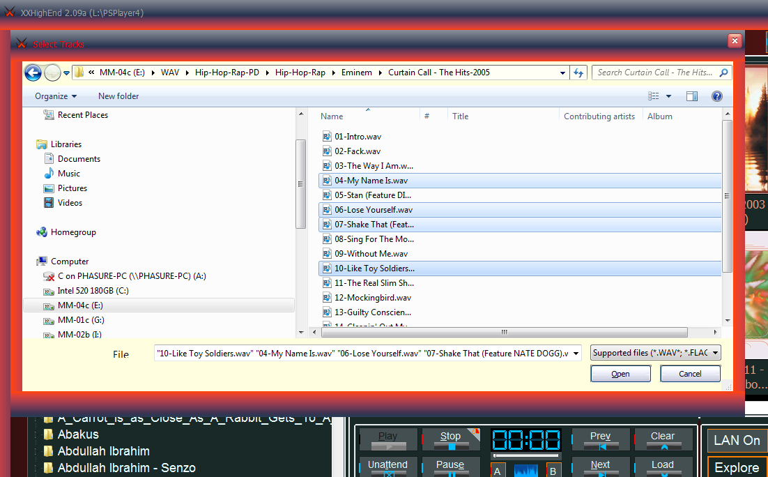Image resolution: width=768 pixels, height=477 pixels.
Task: Sort by Contributing artists column header
Action: [x=601, y=116]
